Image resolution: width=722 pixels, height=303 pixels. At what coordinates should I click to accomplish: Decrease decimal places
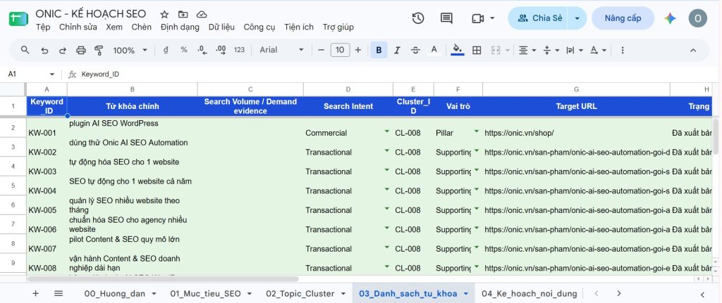202,50
